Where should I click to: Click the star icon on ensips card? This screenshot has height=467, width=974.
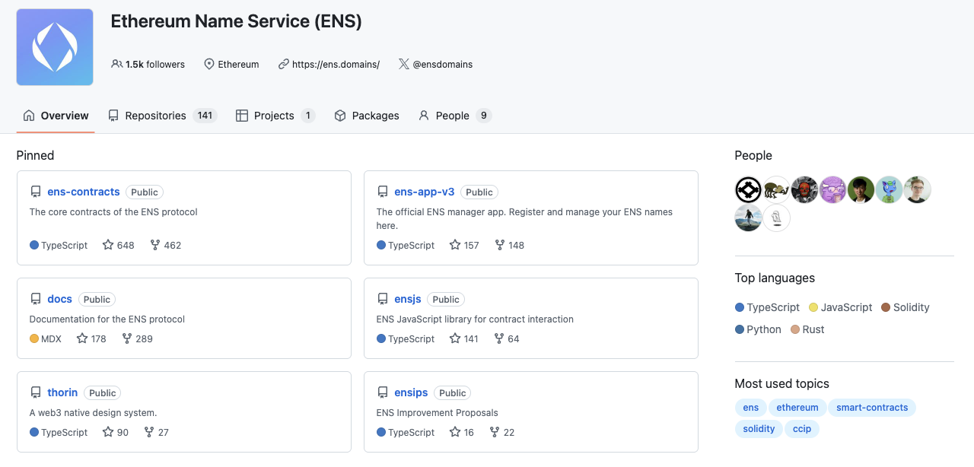(x=455, y=432)
